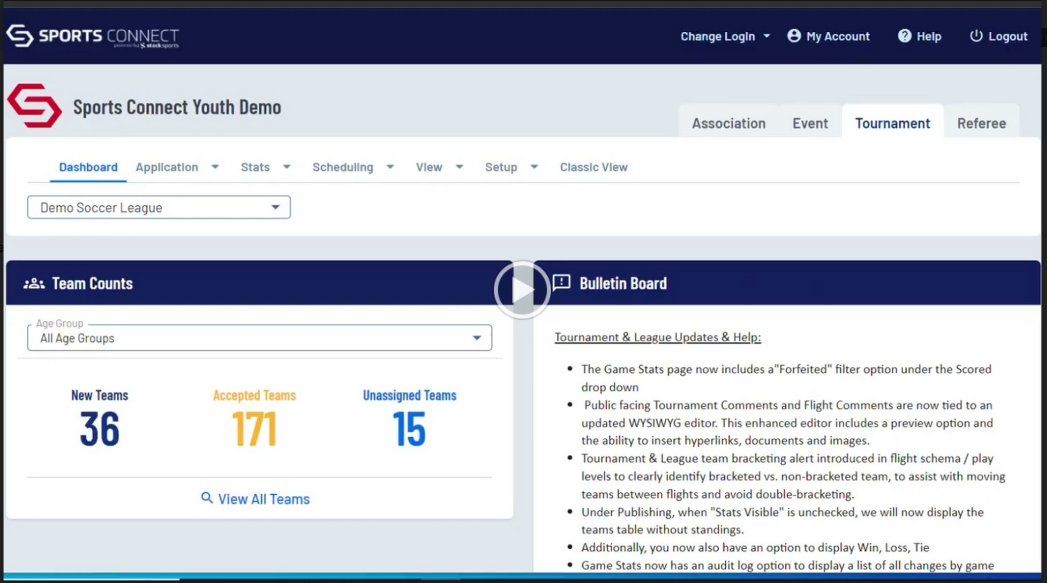This screenshot has width=1047, height=583.
Task: Click the View All Teams link
Action: coord(263,499)
